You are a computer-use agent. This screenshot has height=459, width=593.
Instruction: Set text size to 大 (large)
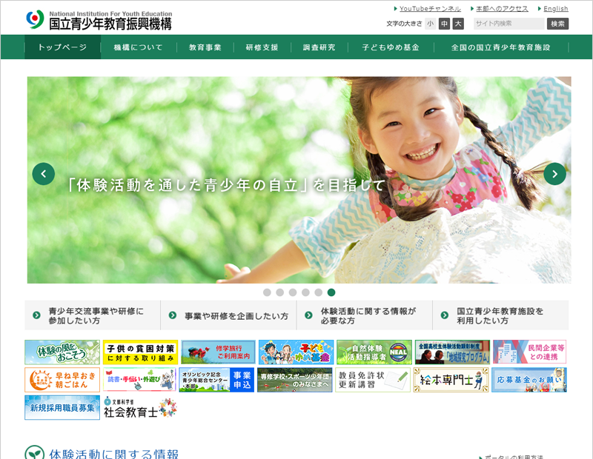click(x=458, y=24)
